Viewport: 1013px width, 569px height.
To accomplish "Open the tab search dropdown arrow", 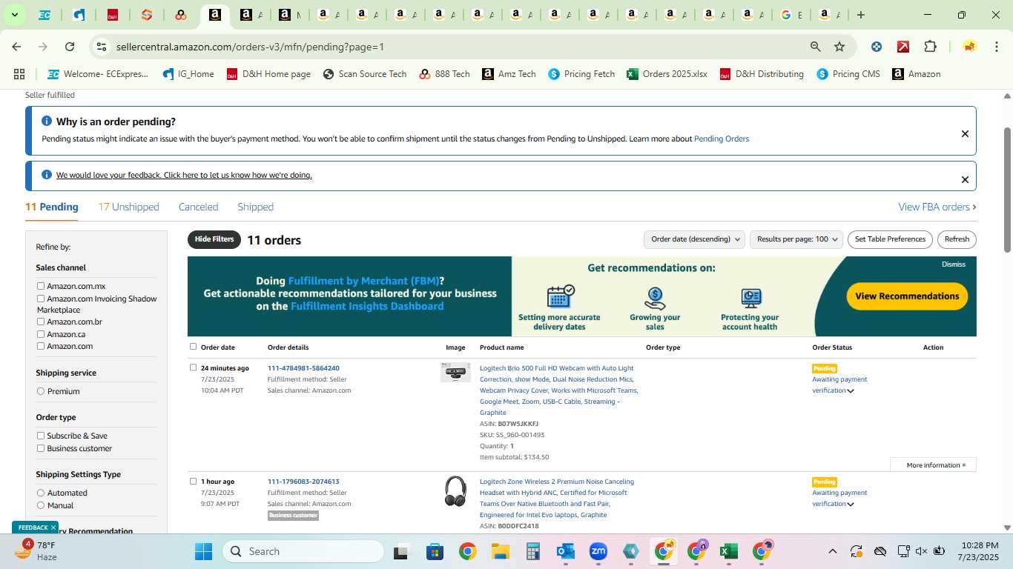I will (x=14, y=15).
